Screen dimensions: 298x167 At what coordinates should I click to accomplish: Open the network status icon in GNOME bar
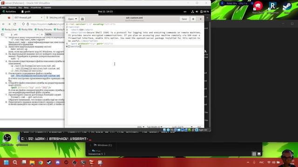(192, 12)
